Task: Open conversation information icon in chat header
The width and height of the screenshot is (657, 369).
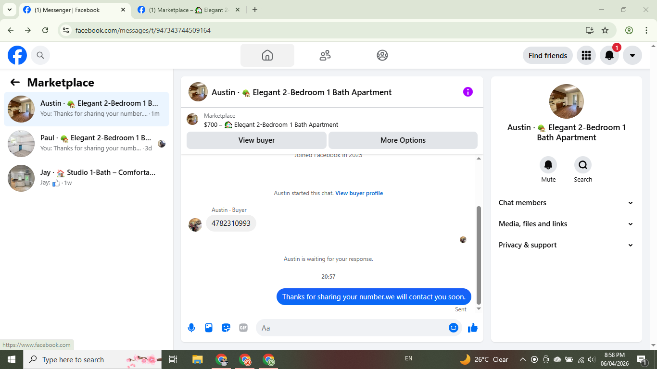Action: [468, 92]
